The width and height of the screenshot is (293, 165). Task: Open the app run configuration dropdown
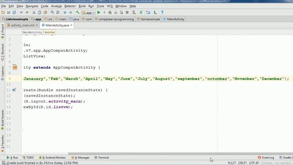coord(88,13)
